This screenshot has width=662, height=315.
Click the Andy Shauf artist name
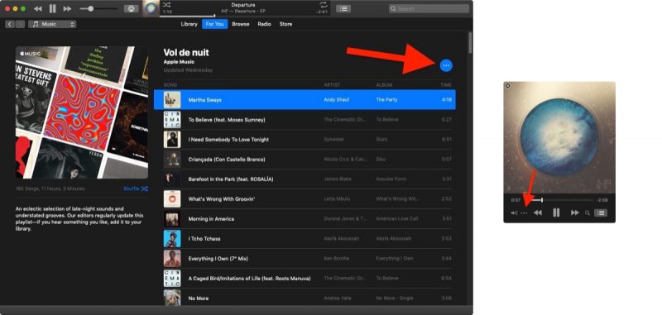coord(337,100)
